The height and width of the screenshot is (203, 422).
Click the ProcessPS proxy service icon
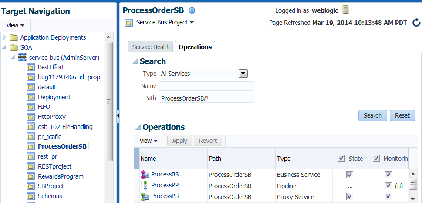pos(145,196)
